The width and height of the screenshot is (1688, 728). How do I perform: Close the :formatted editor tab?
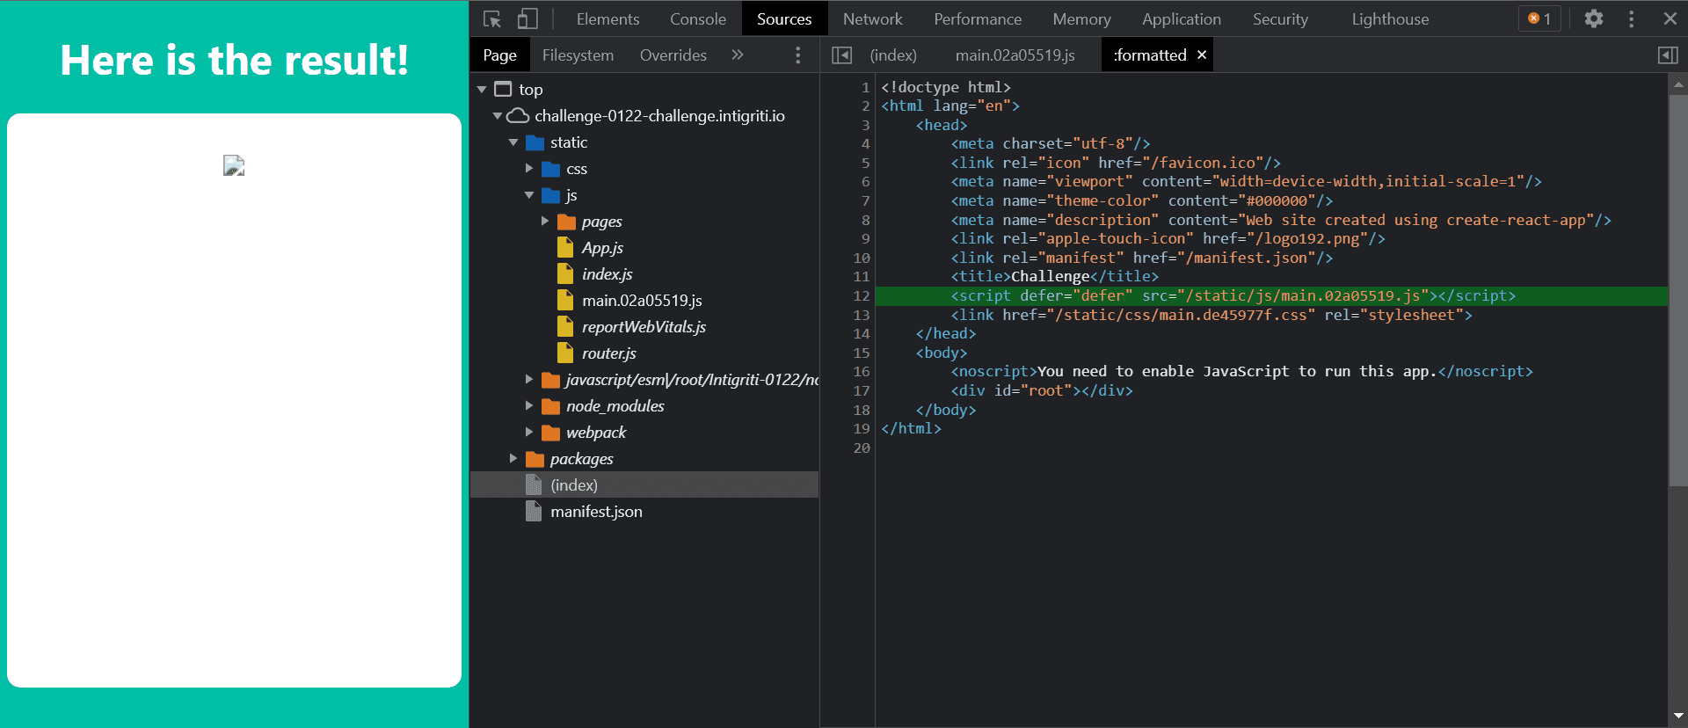coord(1202,55)
